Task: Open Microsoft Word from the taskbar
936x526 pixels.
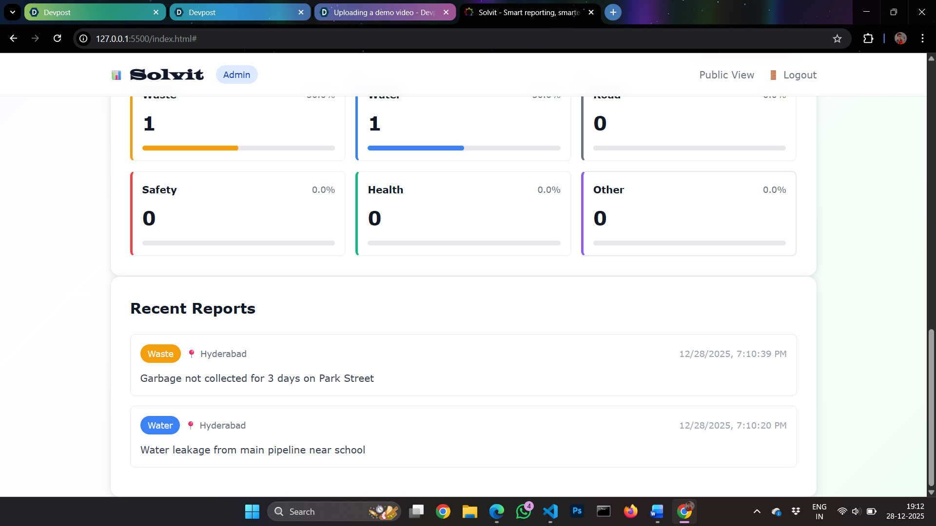Action: (x=657, y=511)
